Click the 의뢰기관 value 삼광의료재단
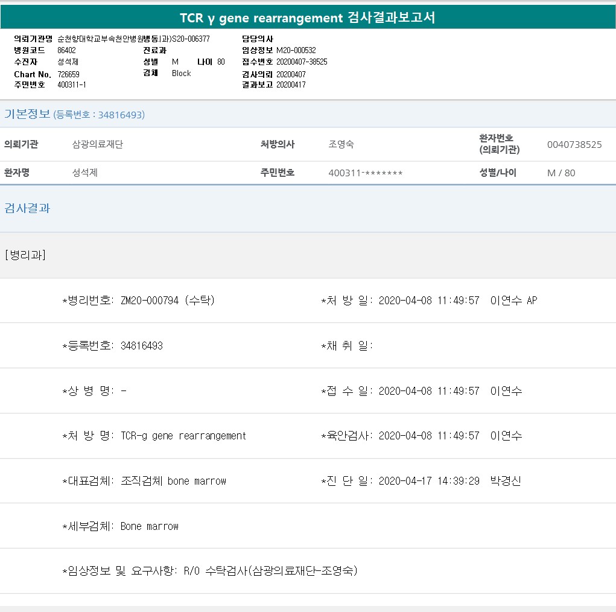The width and height of the screenshot is (616, 612). pyautogui.click(x=97, y=144)
